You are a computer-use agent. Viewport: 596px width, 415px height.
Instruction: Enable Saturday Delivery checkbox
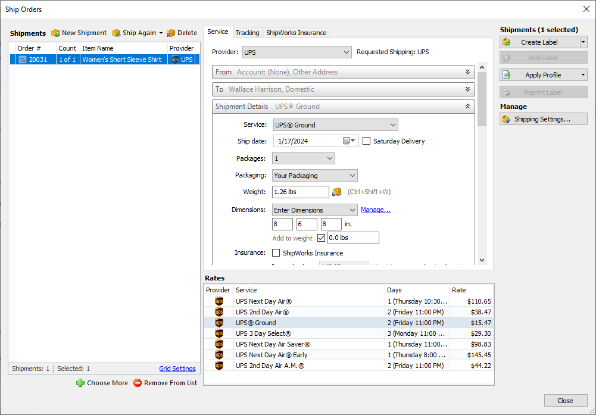[x=366, y=141]
